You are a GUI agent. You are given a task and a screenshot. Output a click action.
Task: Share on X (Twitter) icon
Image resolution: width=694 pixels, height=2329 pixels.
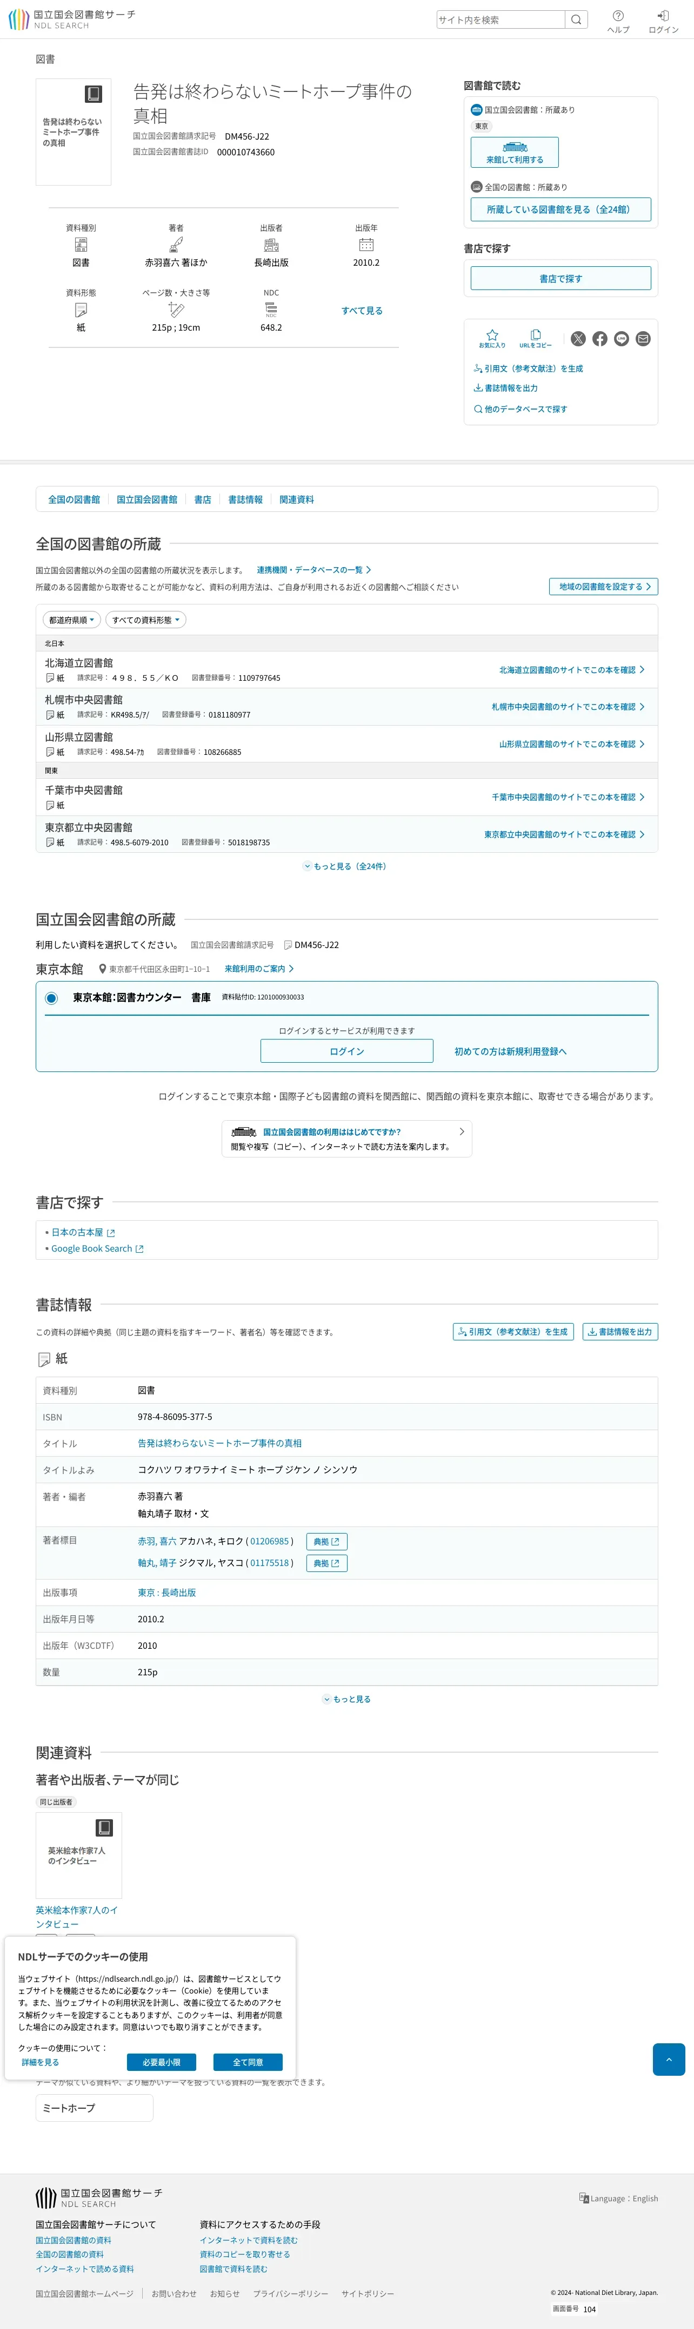click(578, 339)
